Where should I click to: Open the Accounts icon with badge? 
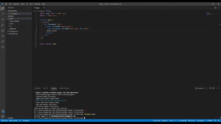(x=3, y=111)
